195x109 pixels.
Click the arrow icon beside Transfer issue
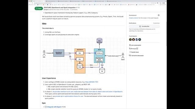pos(130,52)
